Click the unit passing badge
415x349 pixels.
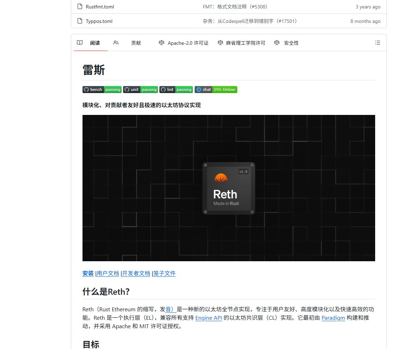pyautogui.click(x=141, y=90)
